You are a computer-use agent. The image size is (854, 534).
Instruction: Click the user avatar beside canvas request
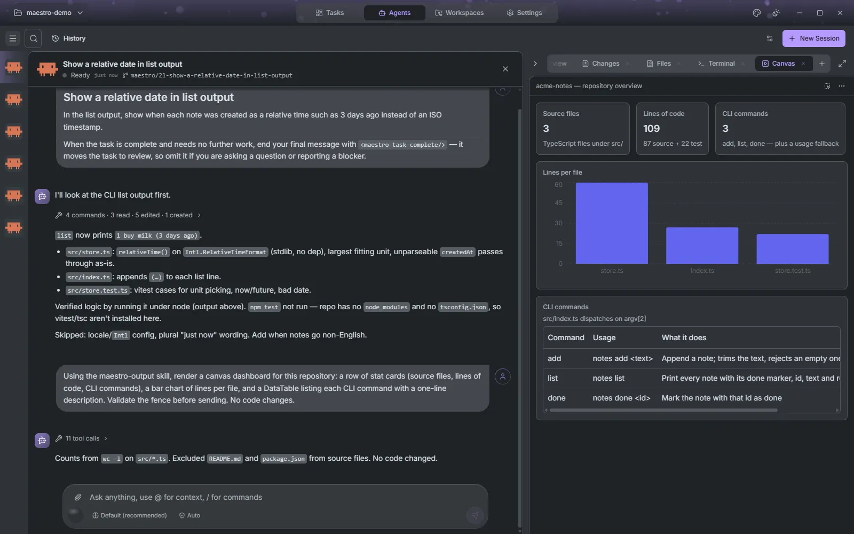coord(503,376)
